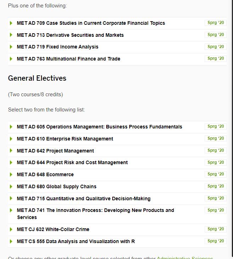233x259 pixels.
Task: Expand the MET AD 709 course arrow
Action: click(11, 23)
